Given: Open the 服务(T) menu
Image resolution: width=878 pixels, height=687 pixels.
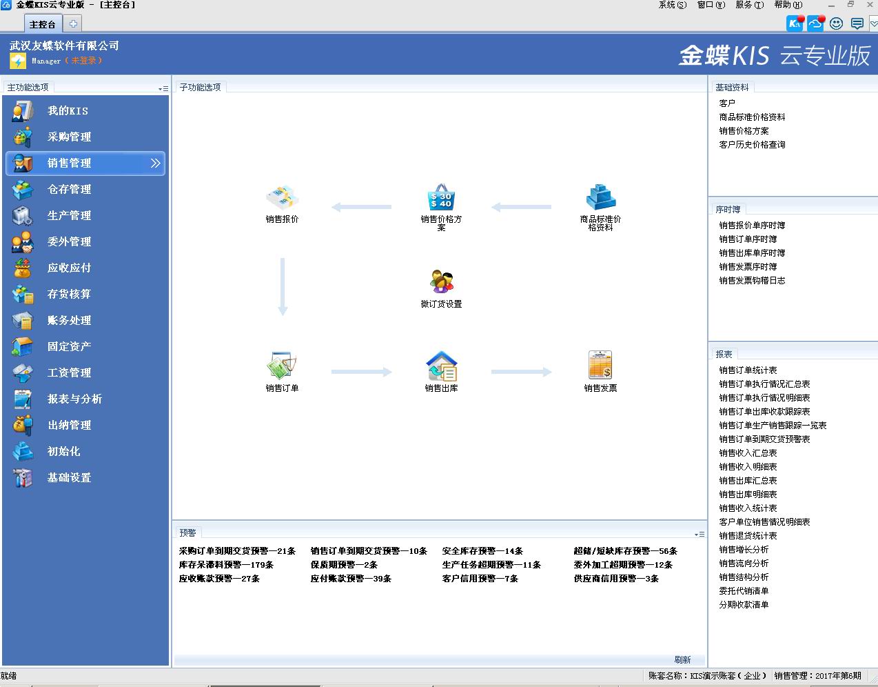Looking at the screenshot, I should (750, 5).
